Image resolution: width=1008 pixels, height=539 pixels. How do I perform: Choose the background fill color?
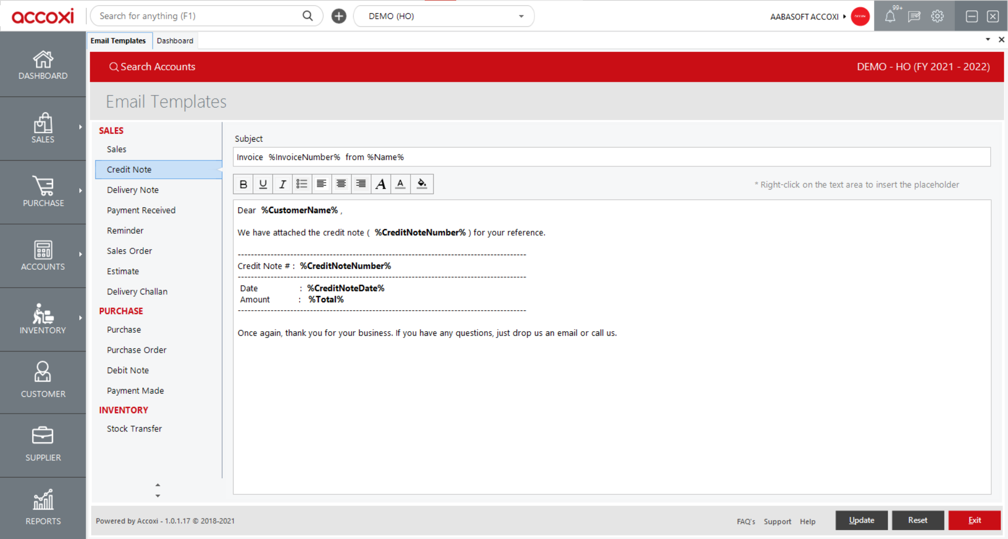point(422,184)
